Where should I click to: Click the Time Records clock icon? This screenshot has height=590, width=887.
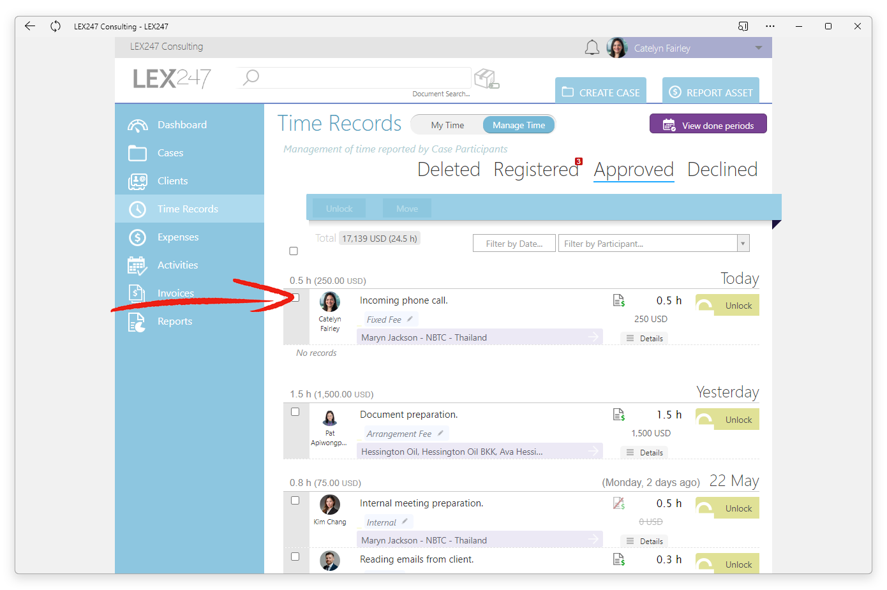pos(137,209)
